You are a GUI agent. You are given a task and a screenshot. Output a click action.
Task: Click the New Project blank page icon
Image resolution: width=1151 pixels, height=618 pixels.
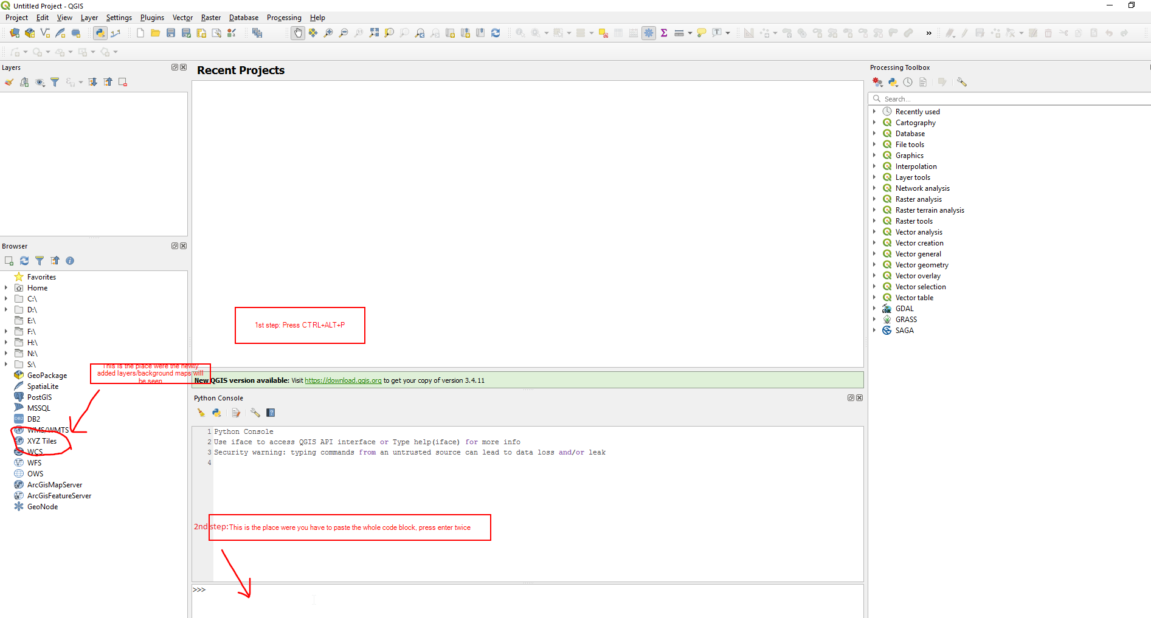point(140,33)
